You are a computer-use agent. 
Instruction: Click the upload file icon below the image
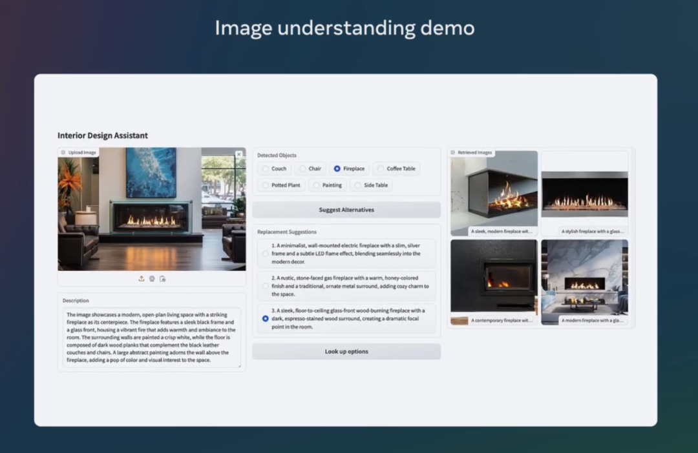(142, 279)
